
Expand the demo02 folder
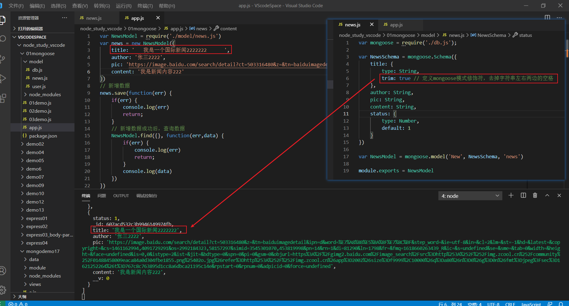click(x=42, y=144)
